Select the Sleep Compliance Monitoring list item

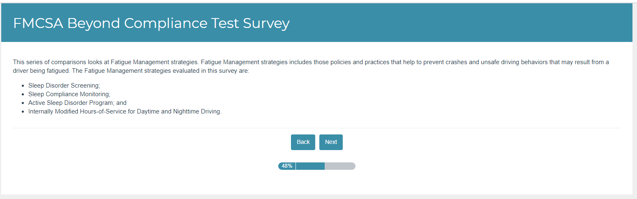69,94
